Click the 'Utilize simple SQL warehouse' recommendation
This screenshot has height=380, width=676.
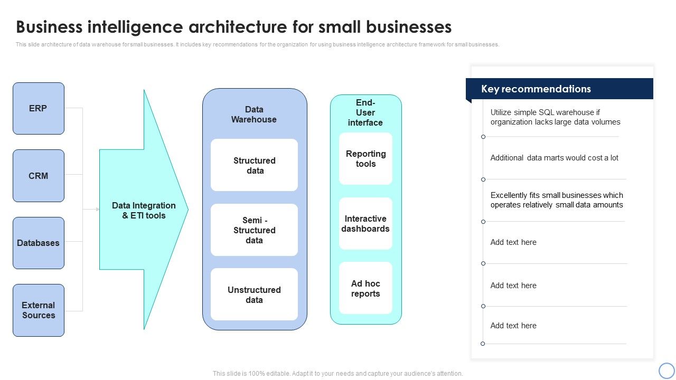(x=555, y=117)
